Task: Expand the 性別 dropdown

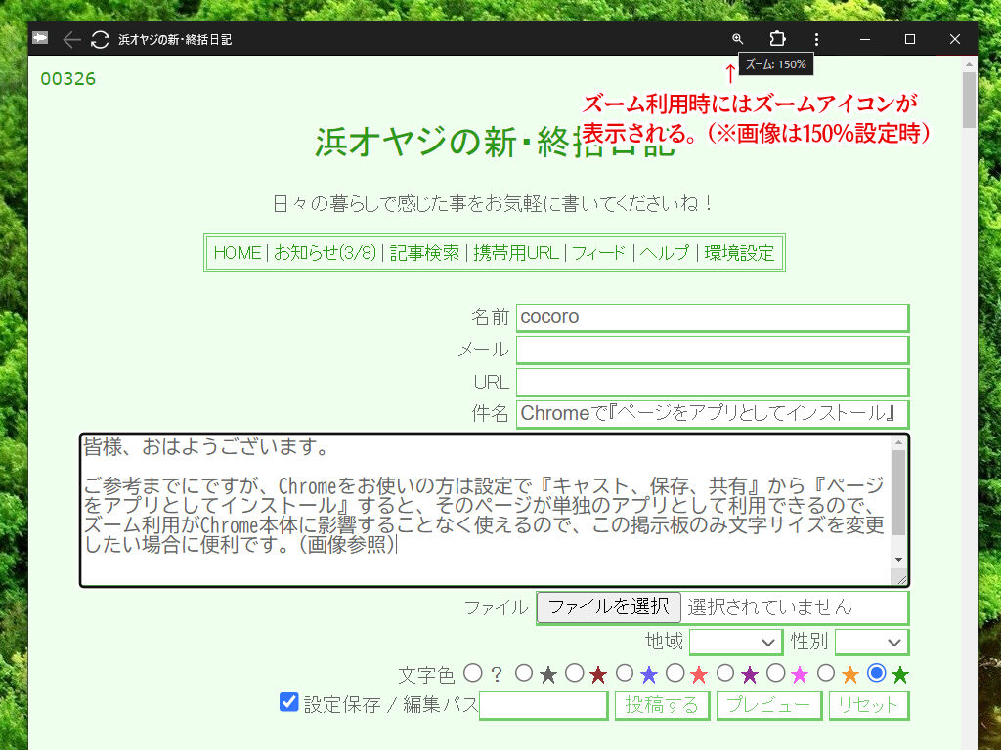Action: point(871,642)
